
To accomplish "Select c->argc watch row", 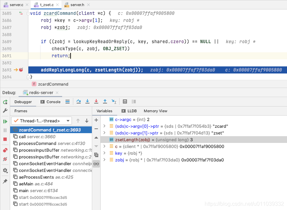I will pyautogui.click(x=194, y=119).
